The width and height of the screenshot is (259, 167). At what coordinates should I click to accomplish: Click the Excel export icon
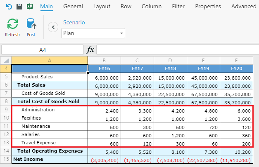click(30, 7)
